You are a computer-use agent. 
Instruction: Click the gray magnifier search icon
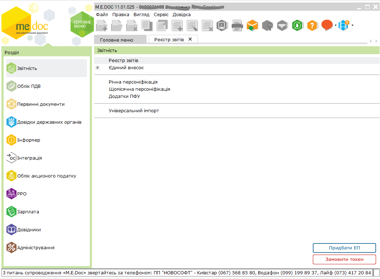268,25
